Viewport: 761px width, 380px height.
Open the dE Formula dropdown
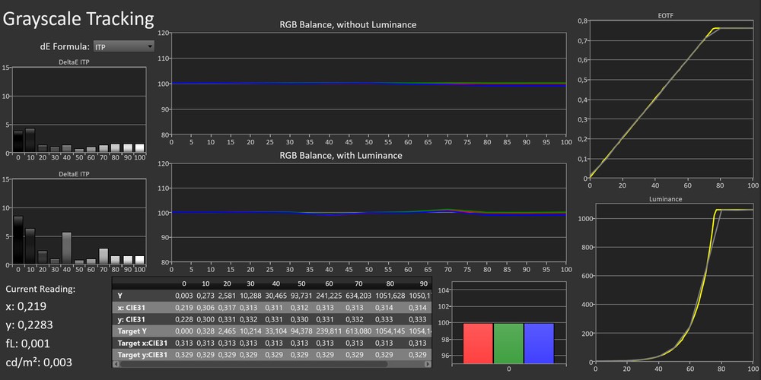coord(123,46)
